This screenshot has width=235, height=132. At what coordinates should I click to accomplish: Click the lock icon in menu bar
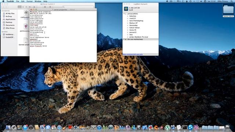[187, 1]
